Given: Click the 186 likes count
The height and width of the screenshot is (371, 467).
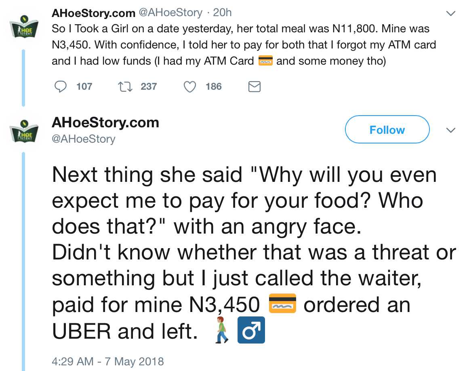Looking at the screenshot, I should [x=213, y=86].
